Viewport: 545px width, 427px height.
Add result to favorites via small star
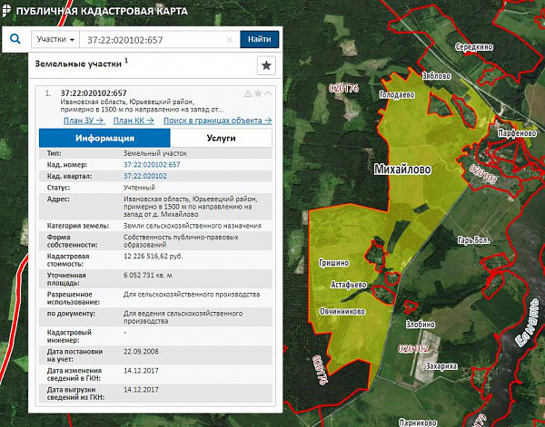[x=258, y=93]
